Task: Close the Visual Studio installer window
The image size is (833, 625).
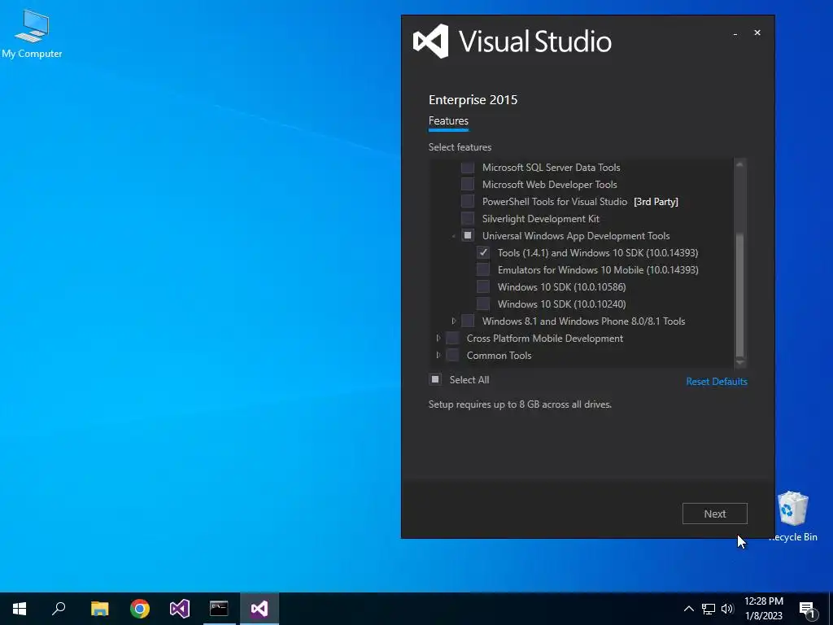Action: pyautogui.click(x=757, y=33)
